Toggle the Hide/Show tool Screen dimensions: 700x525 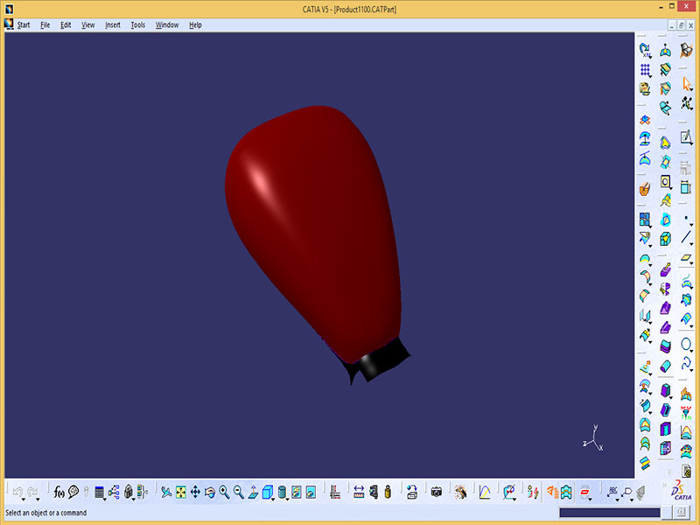point(297,493)
